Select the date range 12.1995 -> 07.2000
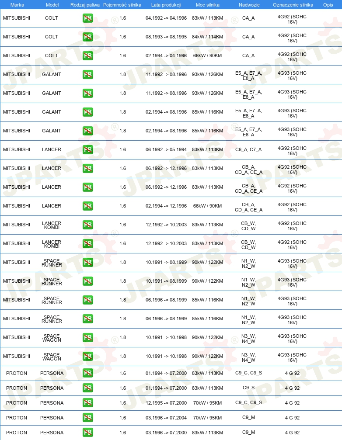The width and height of the screenshot is (342, 440). point(166,403)
